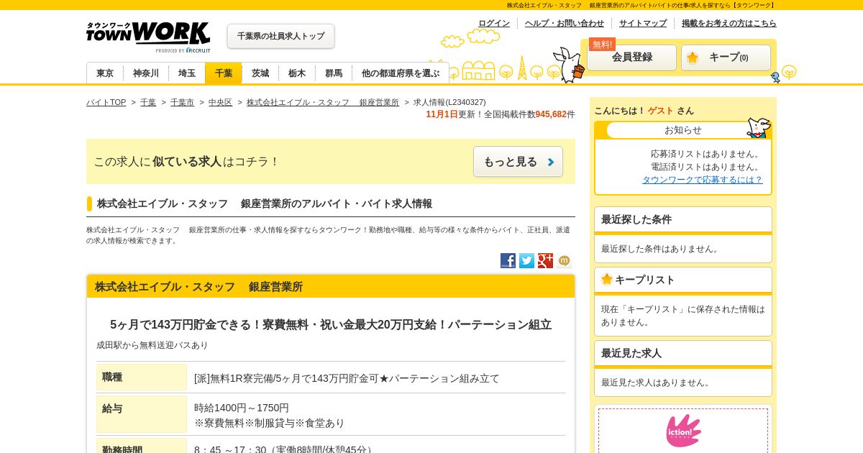Click the iction pink hand banner
This screenshot has width=863, height=453.
[x=683, y=430]
